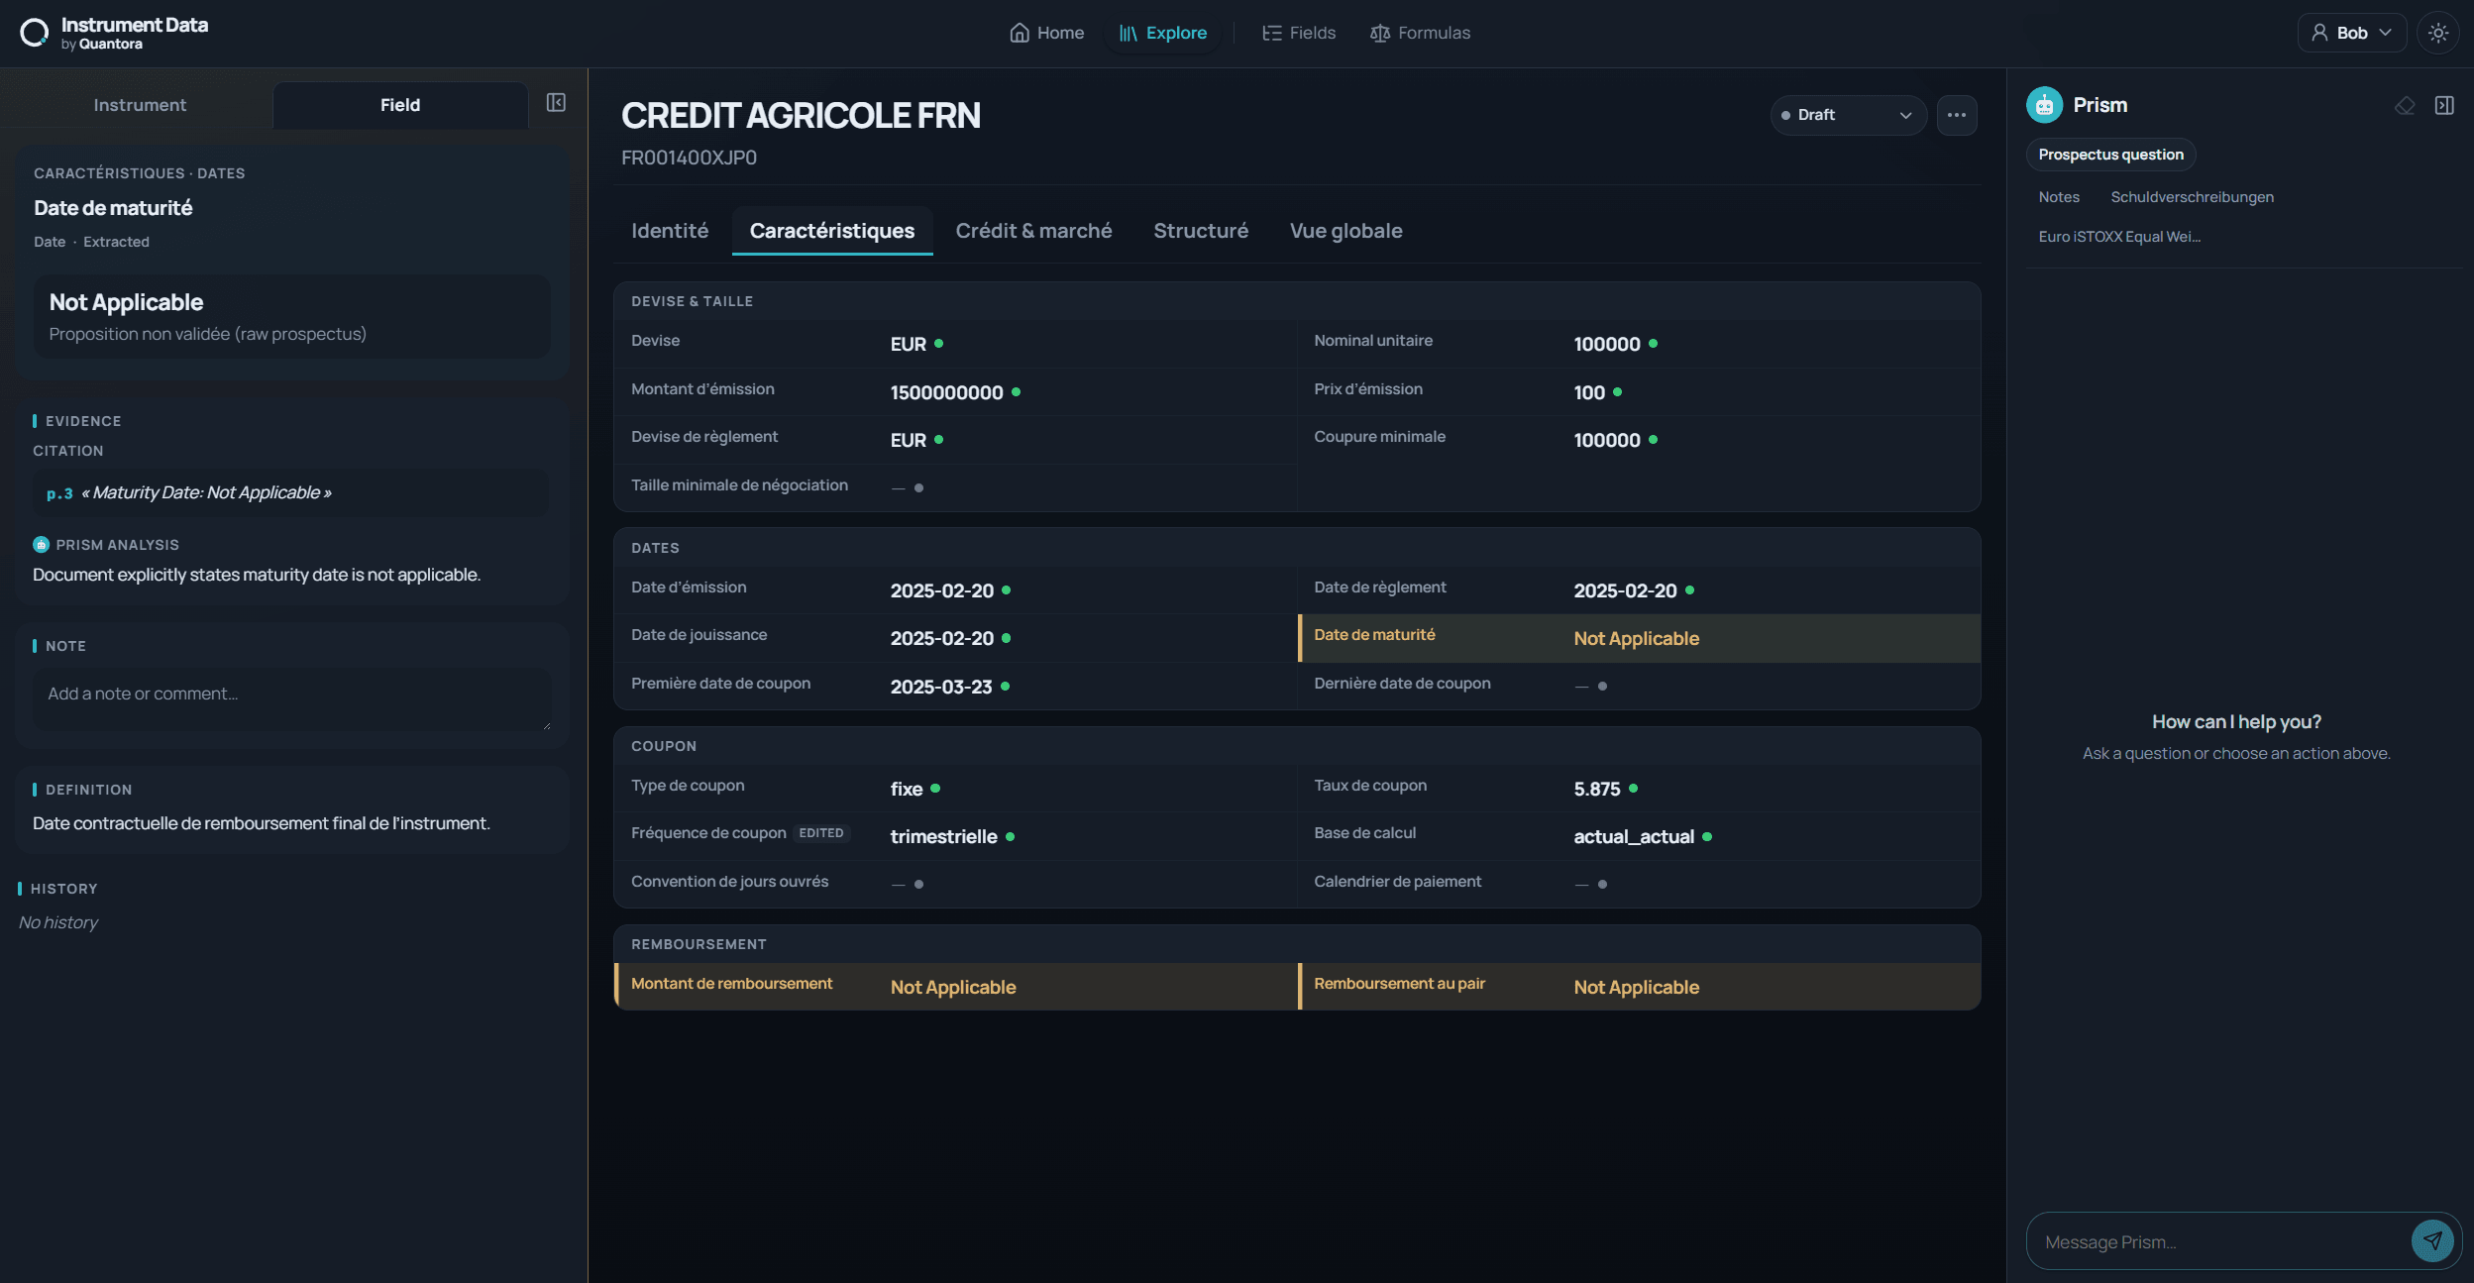Select the Date de jouissance row
This screenshot has width=2474, height=1283.
pos(955,638)
